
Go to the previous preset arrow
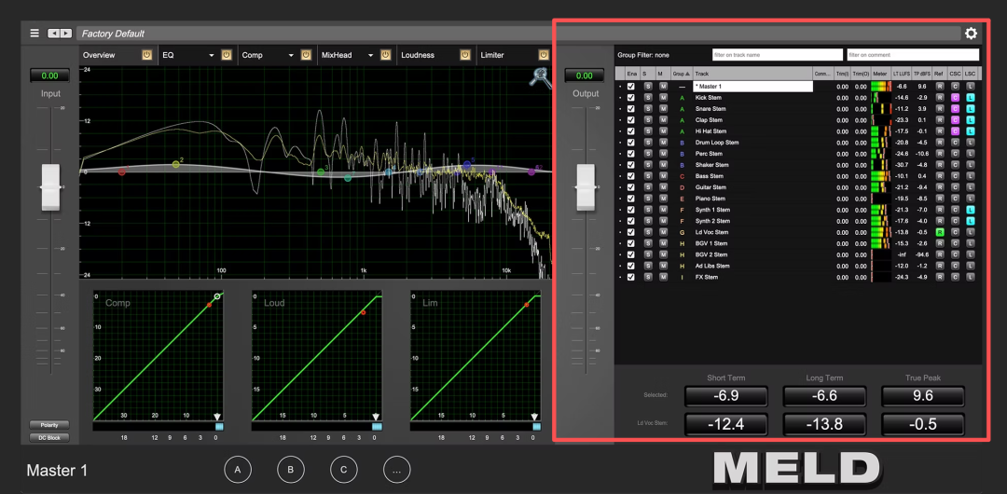point(54,34)
